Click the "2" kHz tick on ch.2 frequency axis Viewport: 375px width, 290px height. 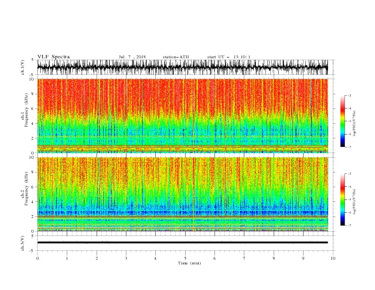pos(33,217)
